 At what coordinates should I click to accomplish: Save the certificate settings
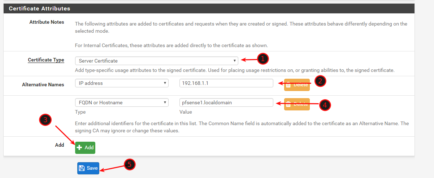click(88, 168)
